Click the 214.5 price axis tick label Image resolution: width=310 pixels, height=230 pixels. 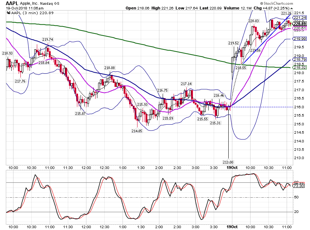pyautogui.click(x=299, y=133)
